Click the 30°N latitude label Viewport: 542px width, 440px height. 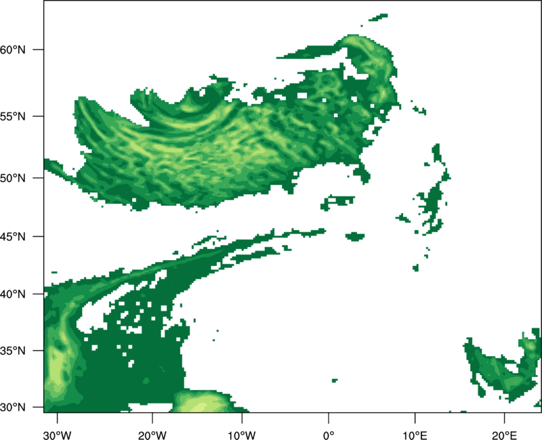click(13, 408)
